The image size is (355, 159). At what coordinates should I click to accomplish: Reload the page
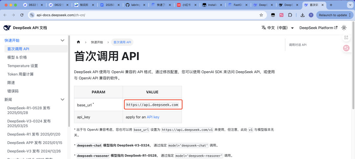(x=22, y=15)
